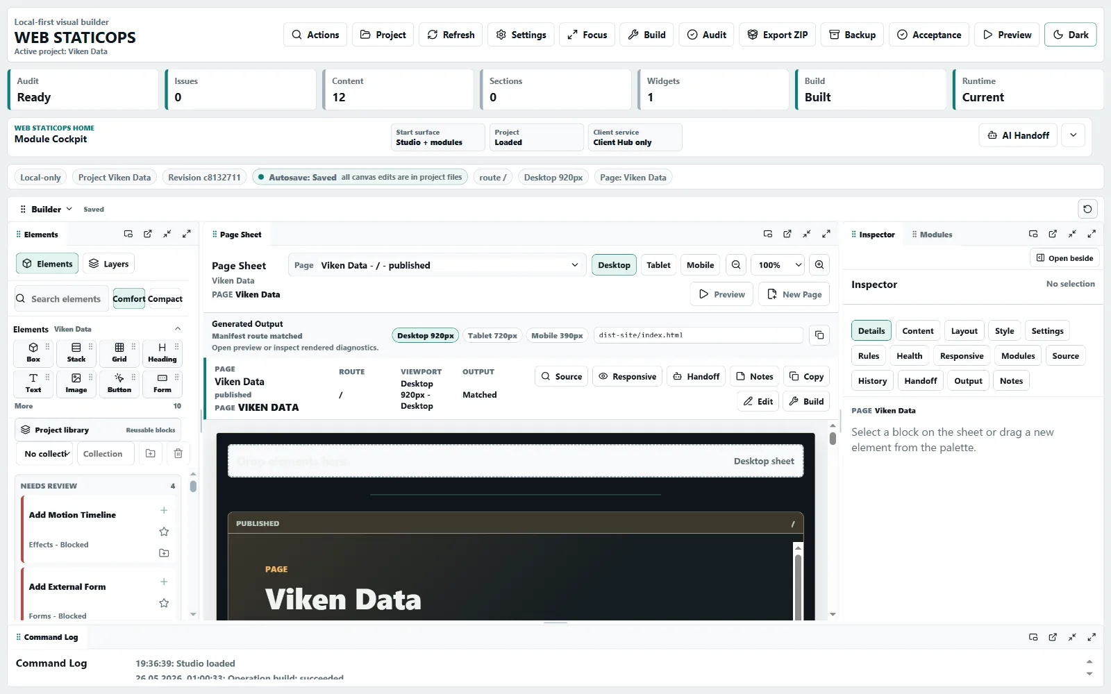Reset Builder layout with the circular arrow icon
This screenshot has width=1111, height=694.
pos(1087,209)
